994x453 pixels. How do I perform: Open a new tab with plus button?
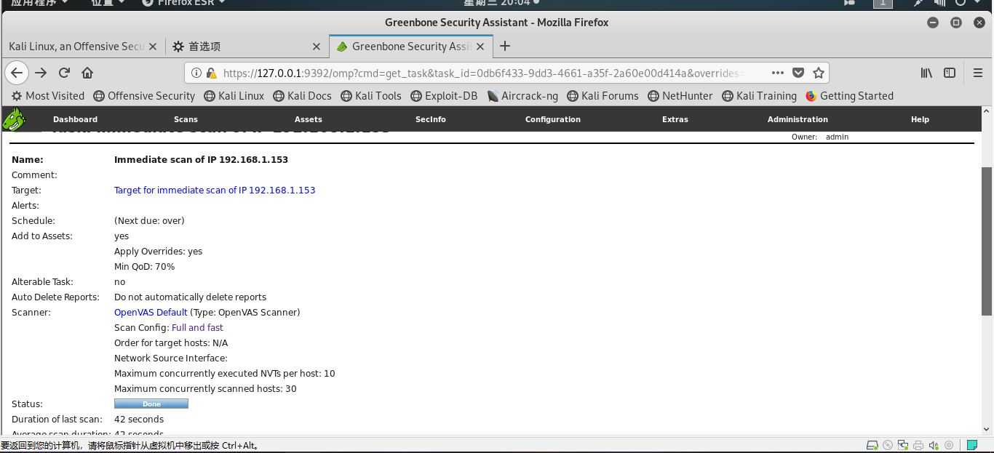[x=505, y=46]
